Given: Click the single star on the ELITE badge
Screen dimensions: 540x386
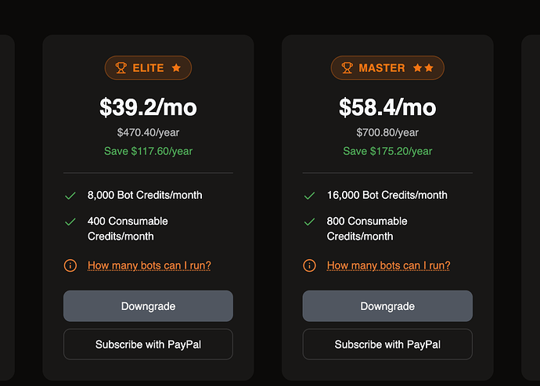Looking at the screenshot, I should [x=176, y=67].
